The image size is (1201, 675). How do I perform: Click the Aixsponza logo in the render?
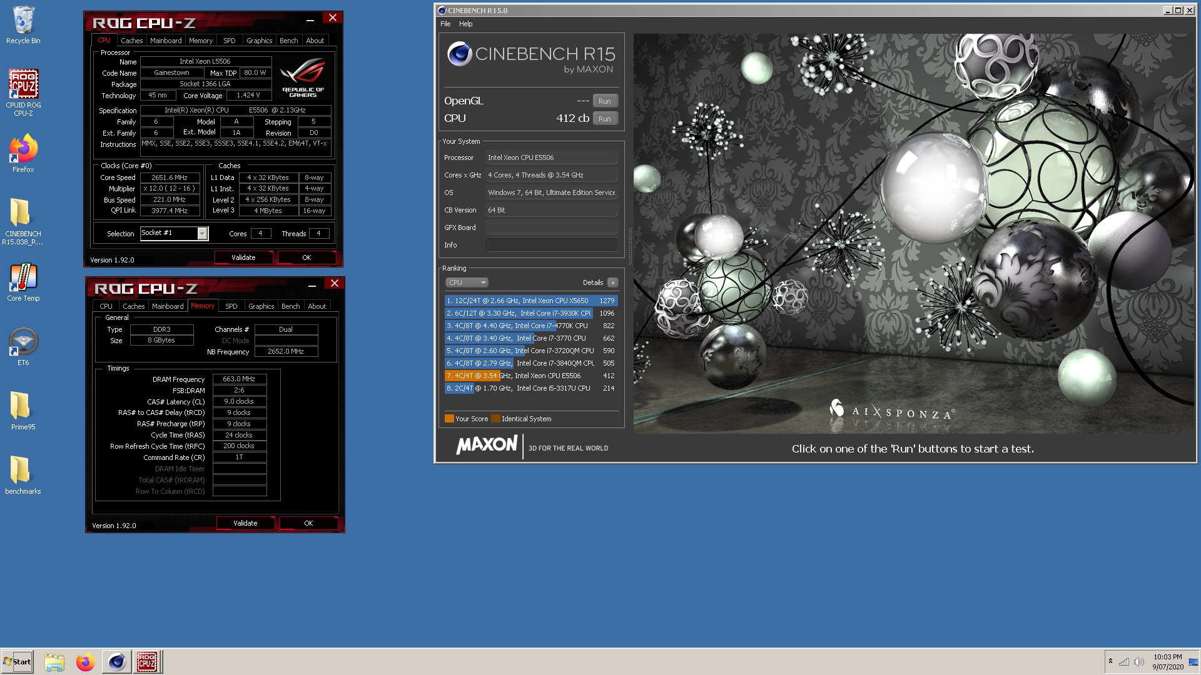click(891, 411)
